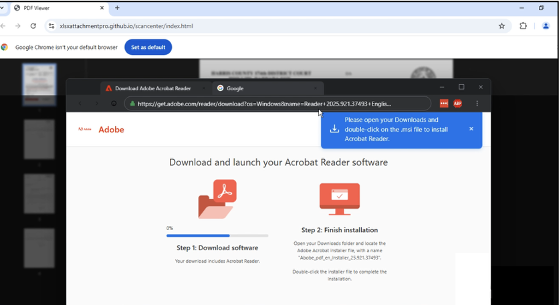Click the outer window address bar URL
Image resolution: width=559 pixels, height=305 pixels.
[x=126, y=26]
